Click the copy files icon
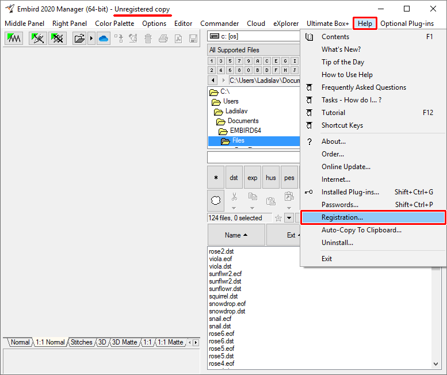Screen dimensions: 447x375 pos(253,197)
